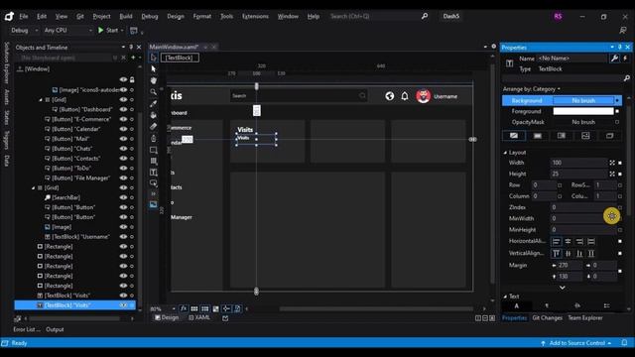Align vertically to the top
Image resolution: width=635 pixels, height=357 pixels.
click(557, 254)
